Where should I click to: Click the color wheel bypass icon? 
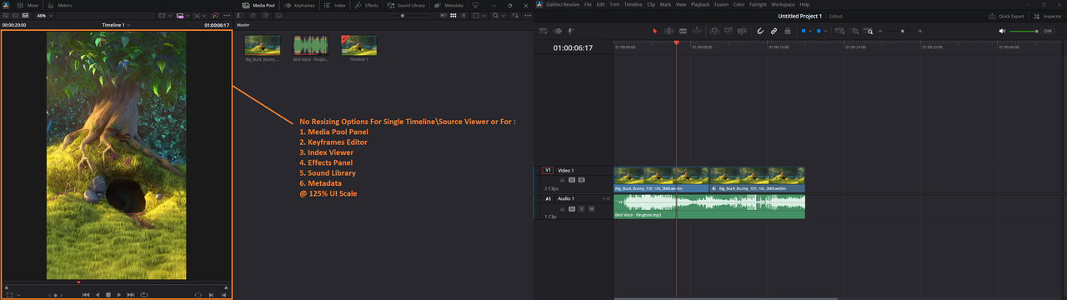coord(215,15)
